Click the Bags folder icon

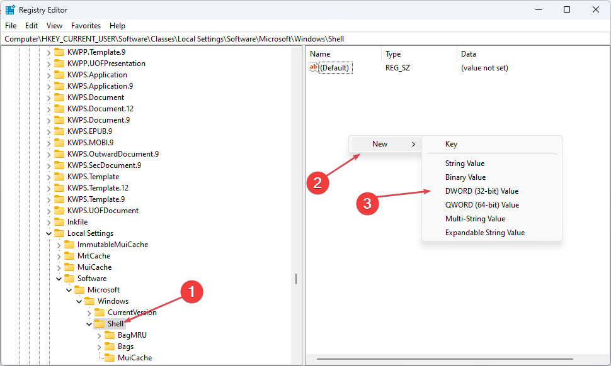click(x=110, y=346)
